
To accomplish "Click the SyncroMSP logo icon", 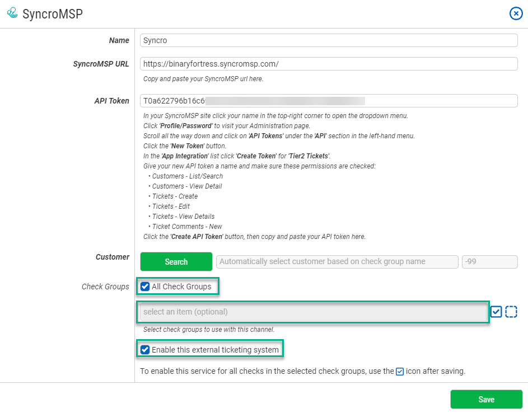I will (12, 13).
